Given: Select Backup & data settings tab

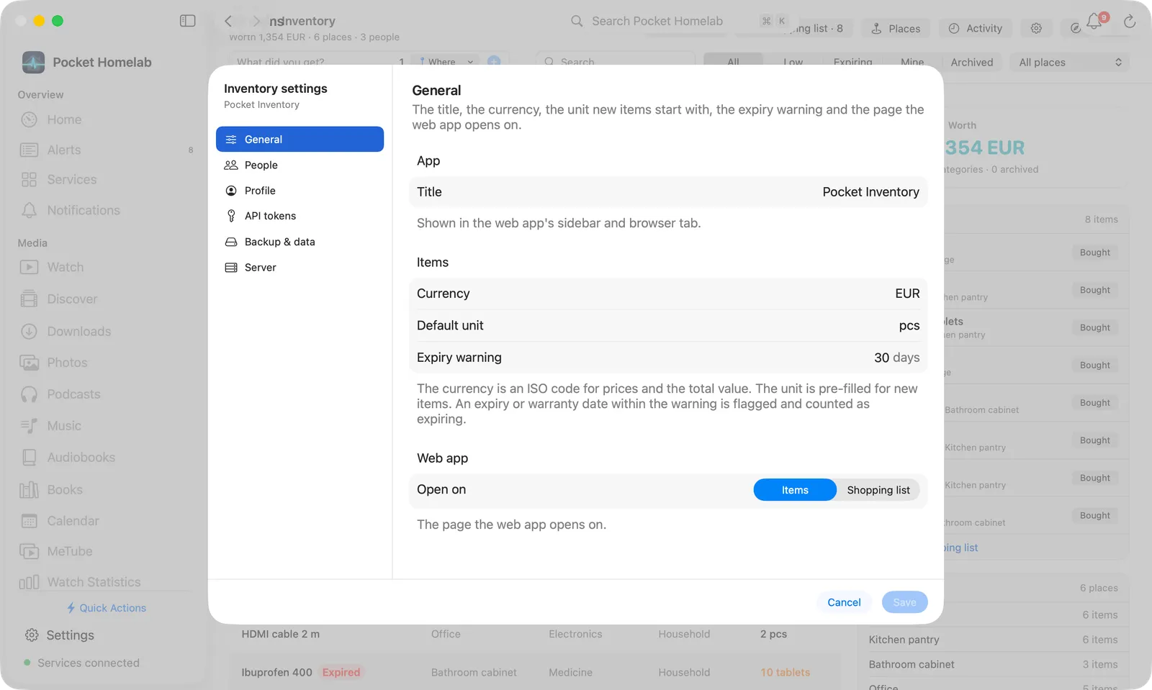Looking at the screenshot, I should coord(300,242).
